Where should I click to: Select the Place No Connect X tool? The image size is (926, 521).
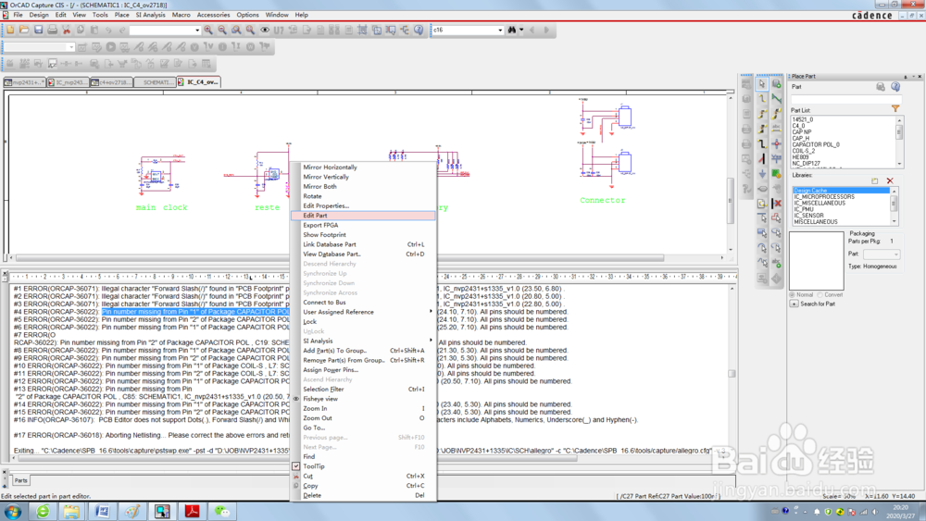point(777,203)
